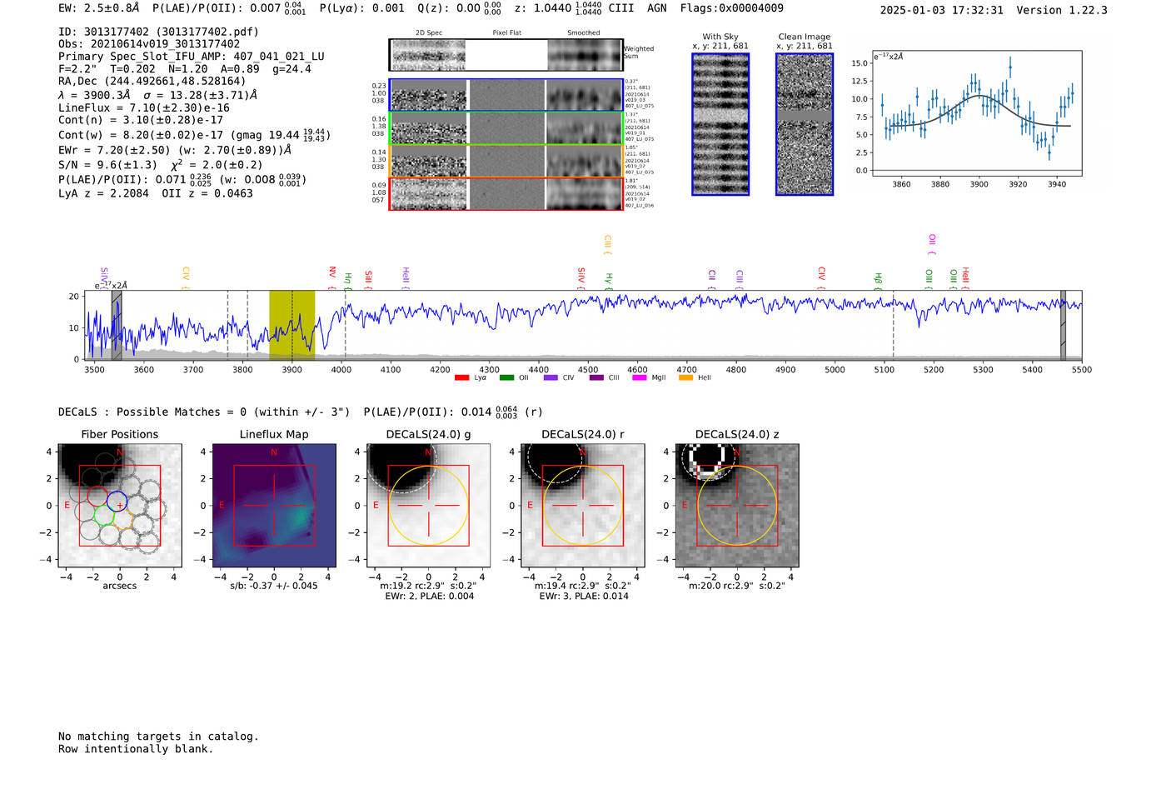
Task: Click the purple CIV legend swatch
Action: coord(551,377)
